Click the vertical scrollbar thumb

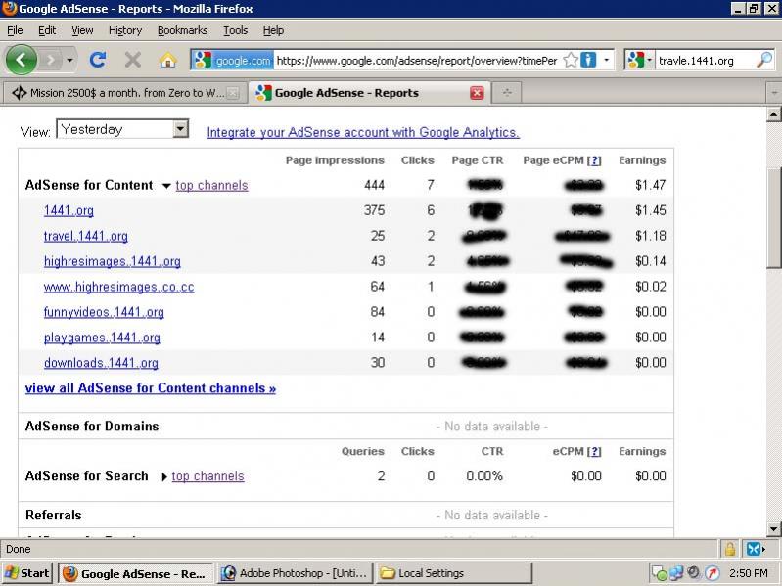point(773,218)
